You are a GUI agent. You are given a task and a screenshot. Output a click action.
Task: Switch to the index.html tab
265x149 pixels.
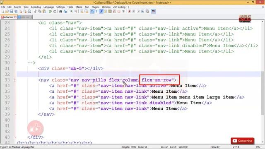(x=8, y=17)
